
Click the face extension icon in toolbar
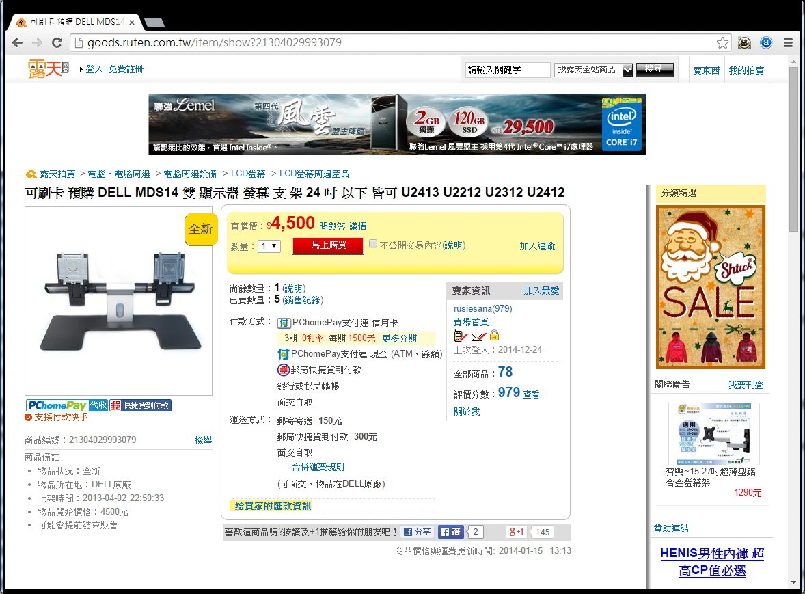point(744,42)
